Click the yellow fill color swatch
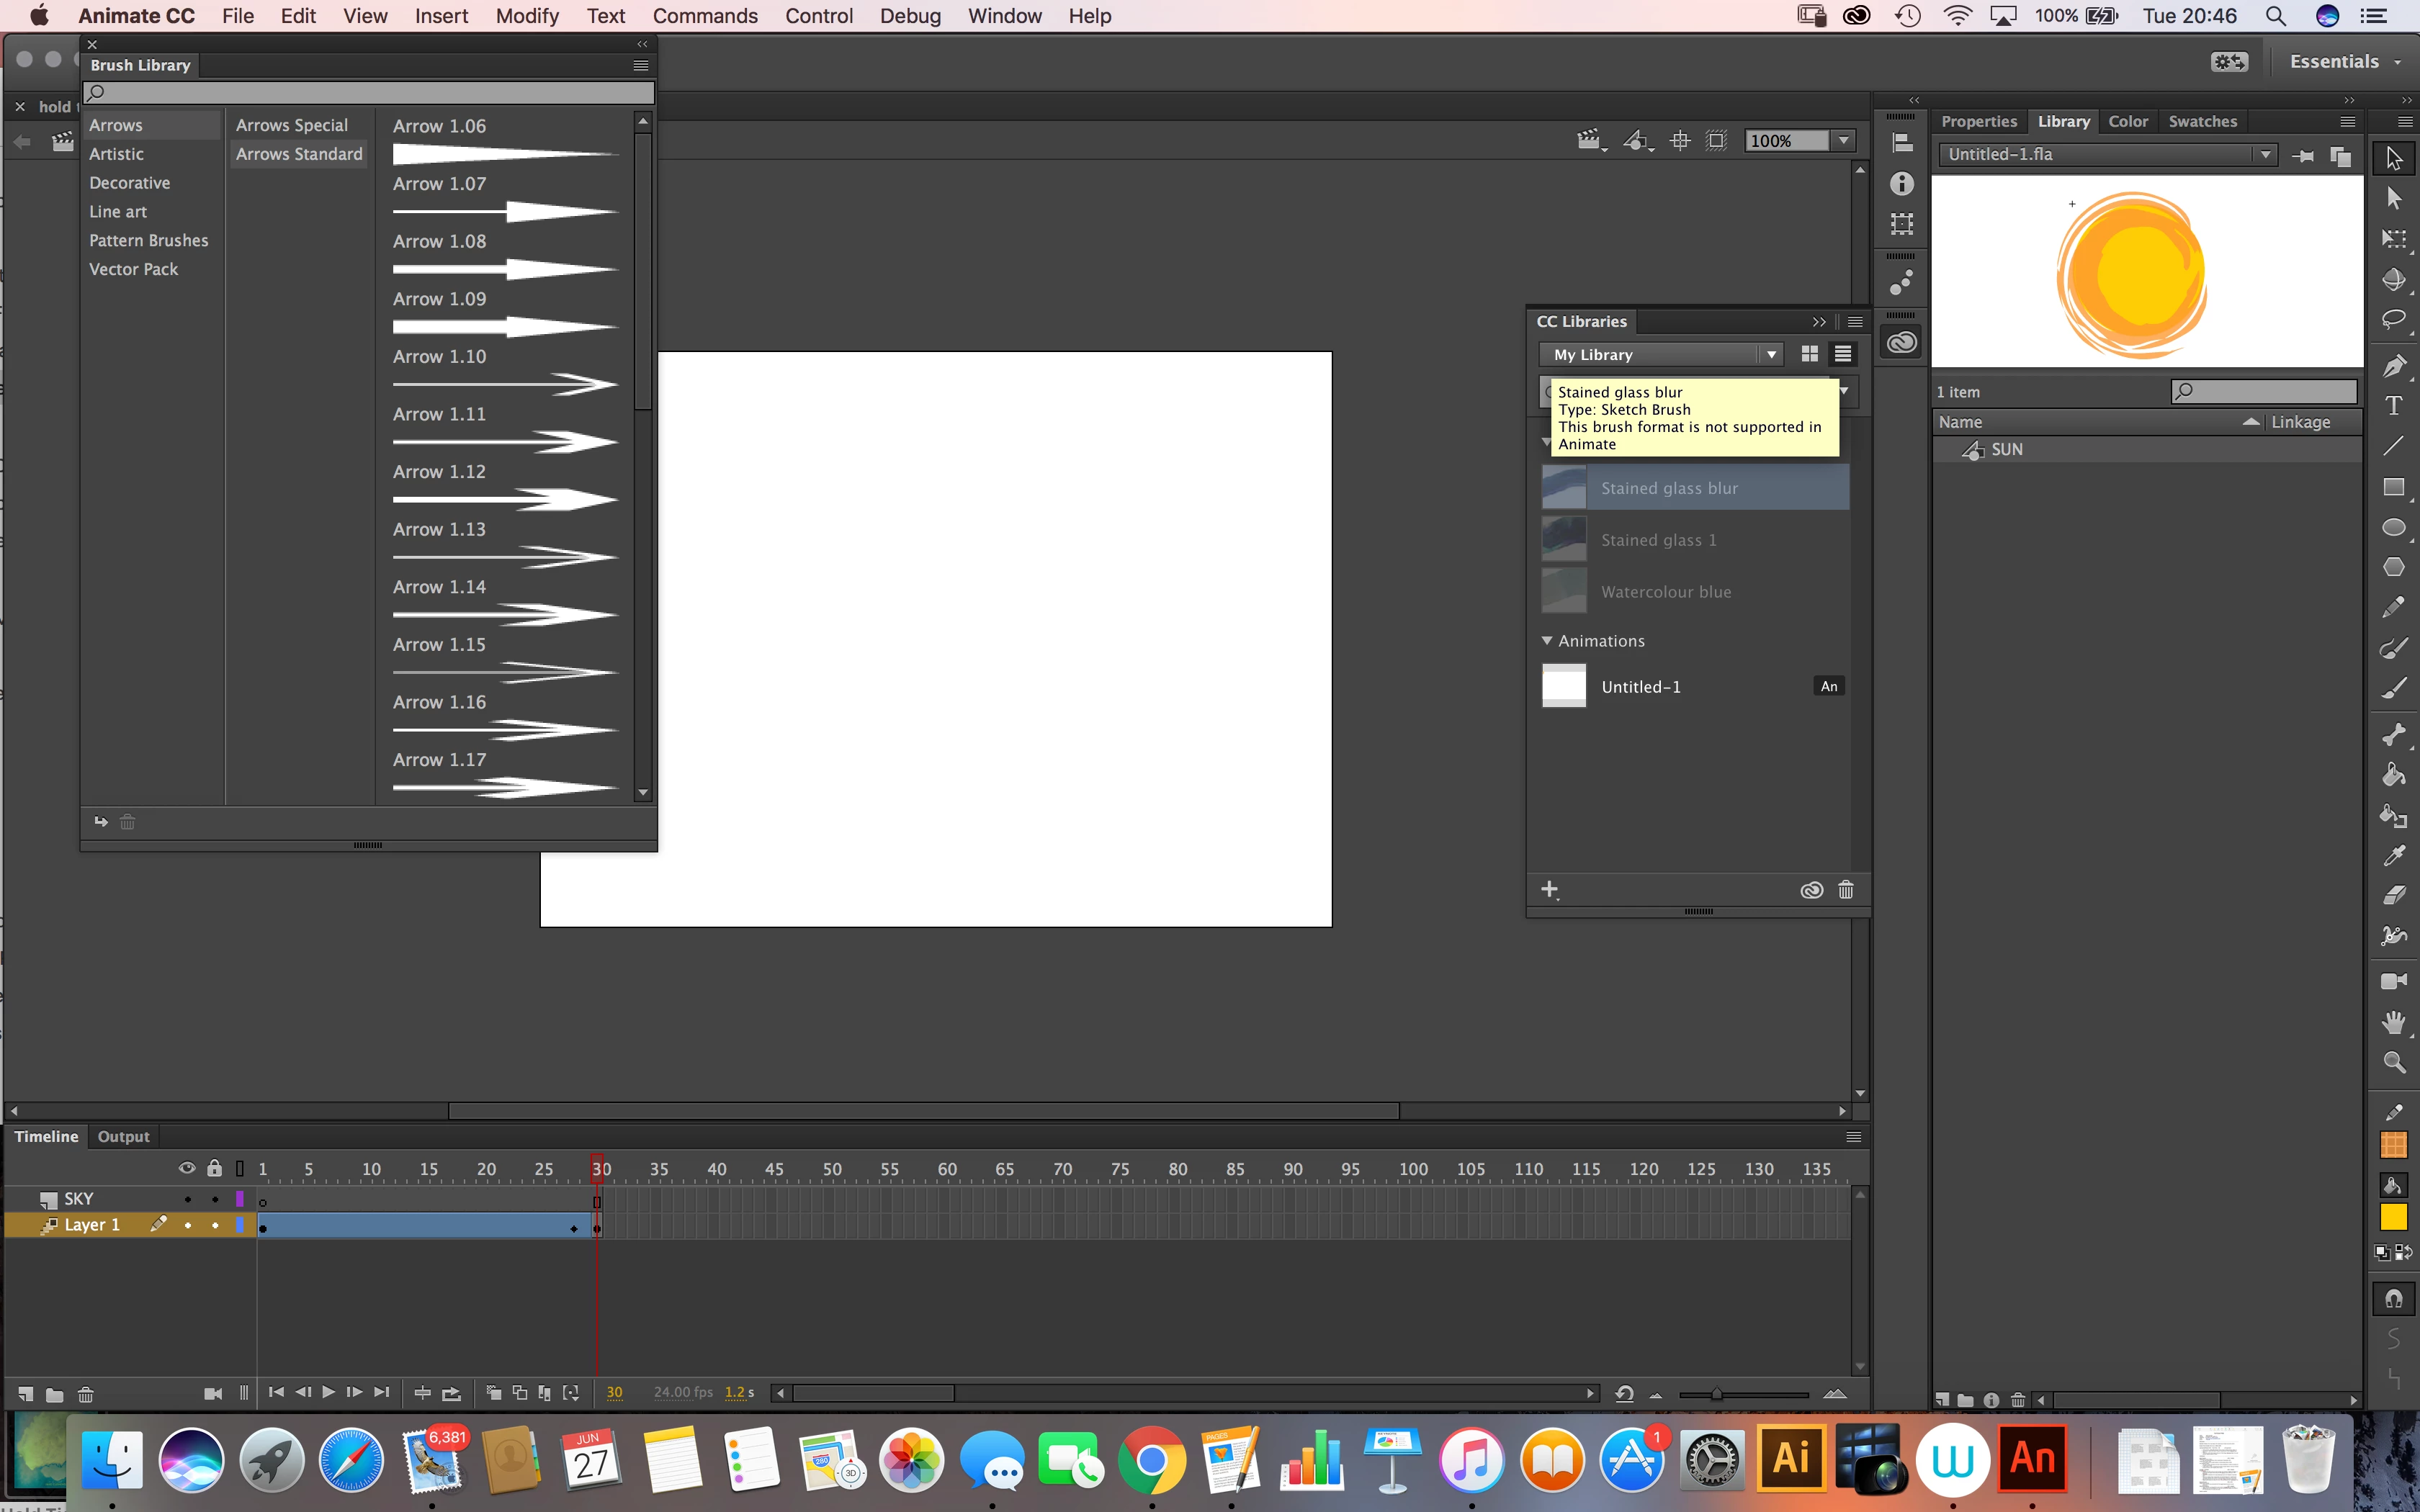This screenshot has width=2420, height=1512. pyautogui.click(x=2393, y=1217)
